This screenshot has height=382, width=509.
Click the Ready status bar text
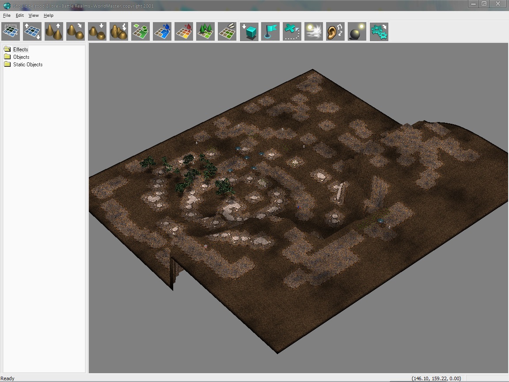pyautogui.click(x=8, y=378)
